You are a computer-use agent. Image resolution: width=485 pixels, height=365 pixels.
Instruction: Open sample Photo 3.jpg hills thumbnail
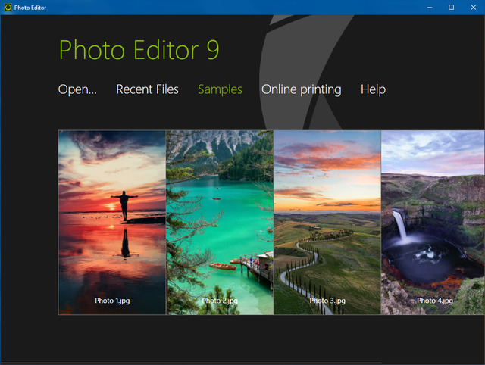pyautogui.click(x=327, y=223)
